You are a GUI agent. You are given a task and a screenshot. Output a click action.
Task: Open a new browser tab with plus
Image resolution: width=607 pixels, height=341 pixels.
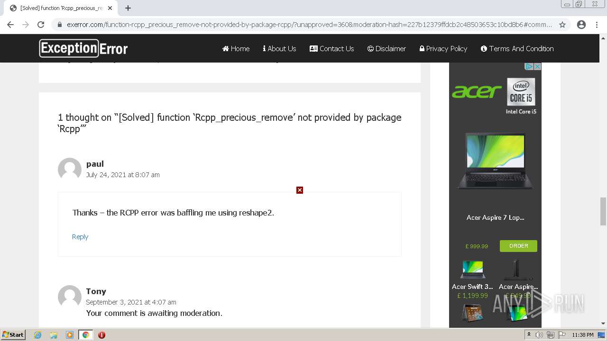click(x=128, y=8)
